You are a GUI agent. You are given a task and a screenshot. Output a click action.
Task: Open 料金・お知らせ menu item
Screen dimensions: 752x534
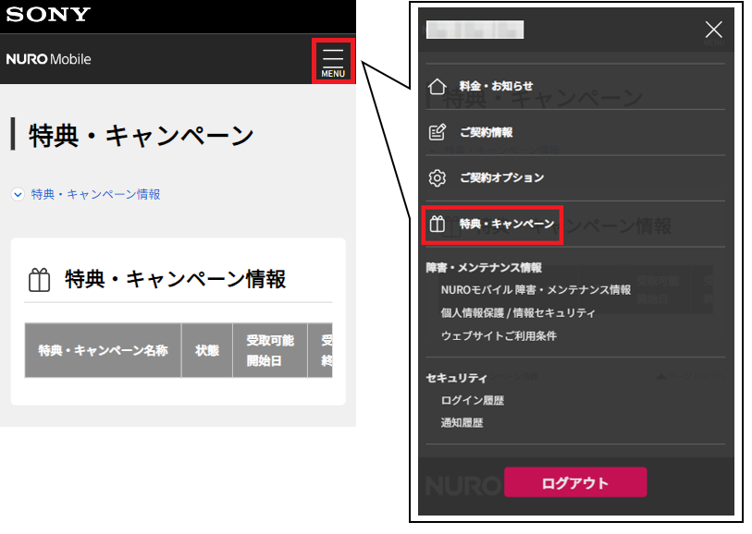click(x=496, y=86)
